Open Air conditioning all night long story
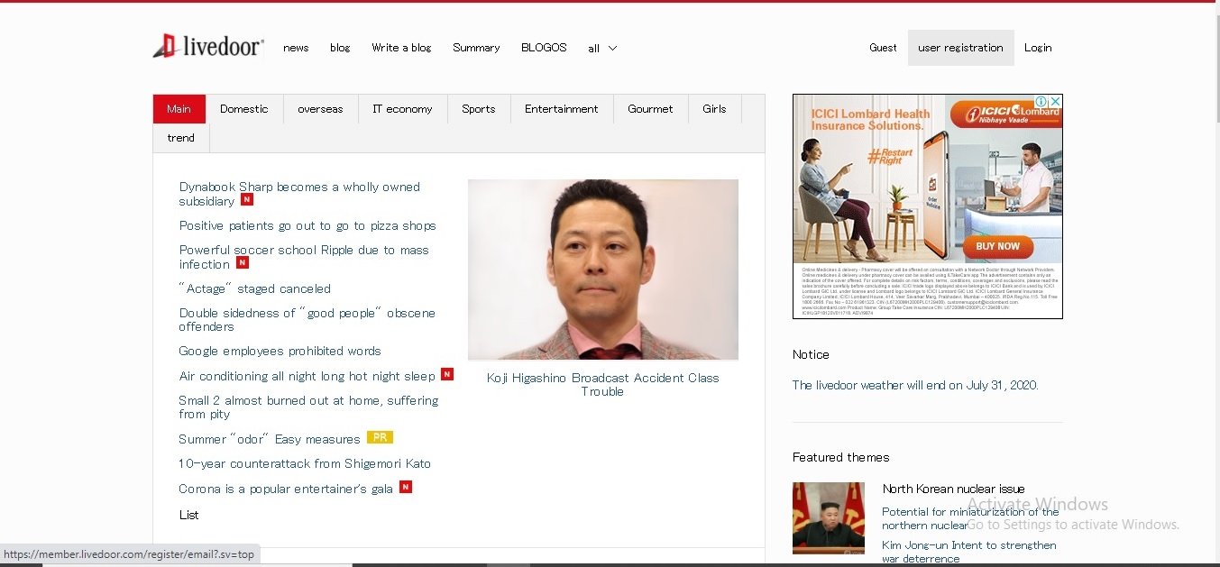 [x=307, y=376]
